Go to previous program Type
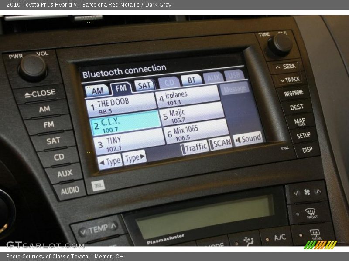 (x=110, y=162)
